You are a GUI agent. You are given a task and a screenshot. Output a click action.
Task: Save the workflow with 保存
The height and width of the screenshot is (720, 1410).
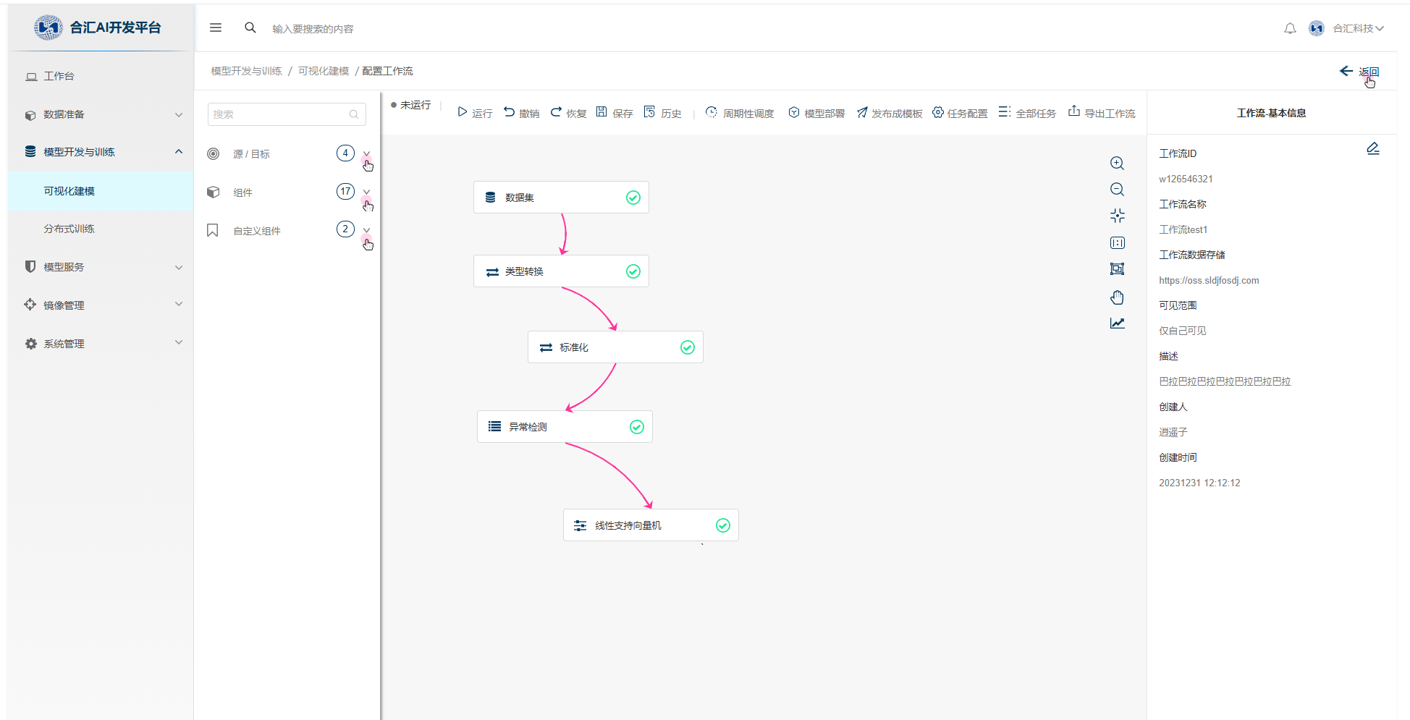(x=614, y=113)
